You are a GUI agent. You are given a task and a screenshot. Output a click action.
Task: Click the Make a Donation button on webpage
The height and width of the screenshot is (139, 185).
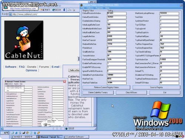(x=74, y=70)
